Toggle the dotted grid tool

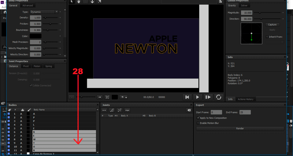point(85,1)
